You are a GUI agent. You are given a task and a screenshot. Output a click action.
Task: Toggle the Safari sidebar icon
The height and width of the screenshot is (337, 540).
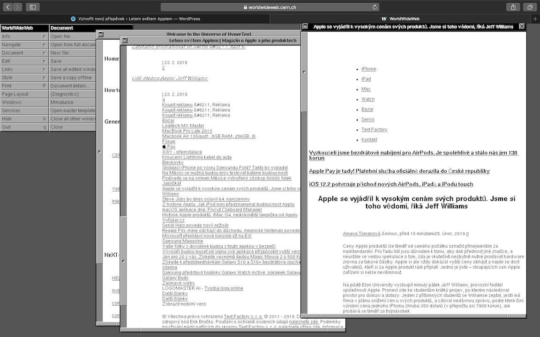pos(33,7)
